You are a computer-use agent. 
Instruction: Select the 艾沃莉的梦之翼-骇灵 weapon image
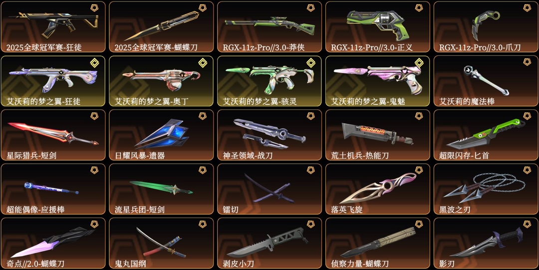[x=269, y=78]
